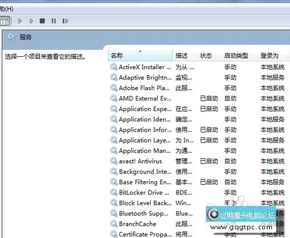Viewport: 290px width, 238px height.
Task: Click the 已启动 status of Application Experience
Action: tap(209, 109)
